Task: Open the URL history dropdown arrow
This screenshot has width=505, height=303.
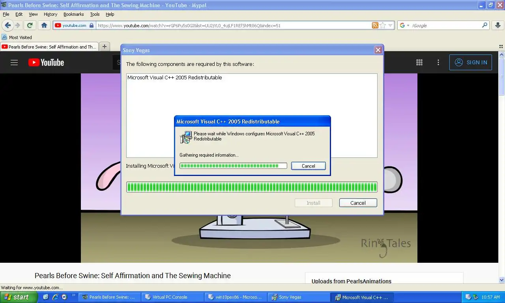Action: [x=391, y=25]
